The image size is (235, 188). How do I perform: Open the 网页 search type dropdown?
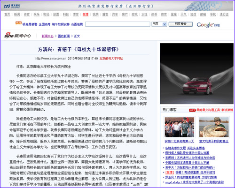click(x=159, y=24)
